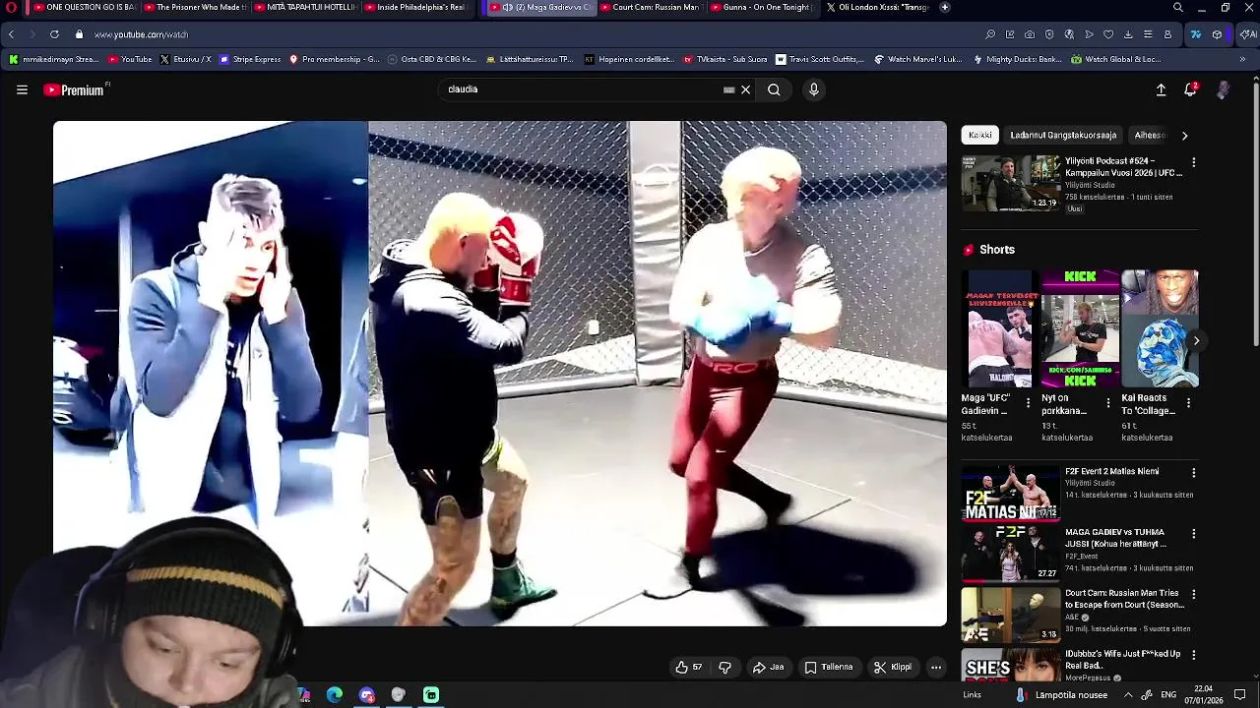Open YouTube hamburger guide menu
This screenshot has height=708, width=1260.
(22, 89)
